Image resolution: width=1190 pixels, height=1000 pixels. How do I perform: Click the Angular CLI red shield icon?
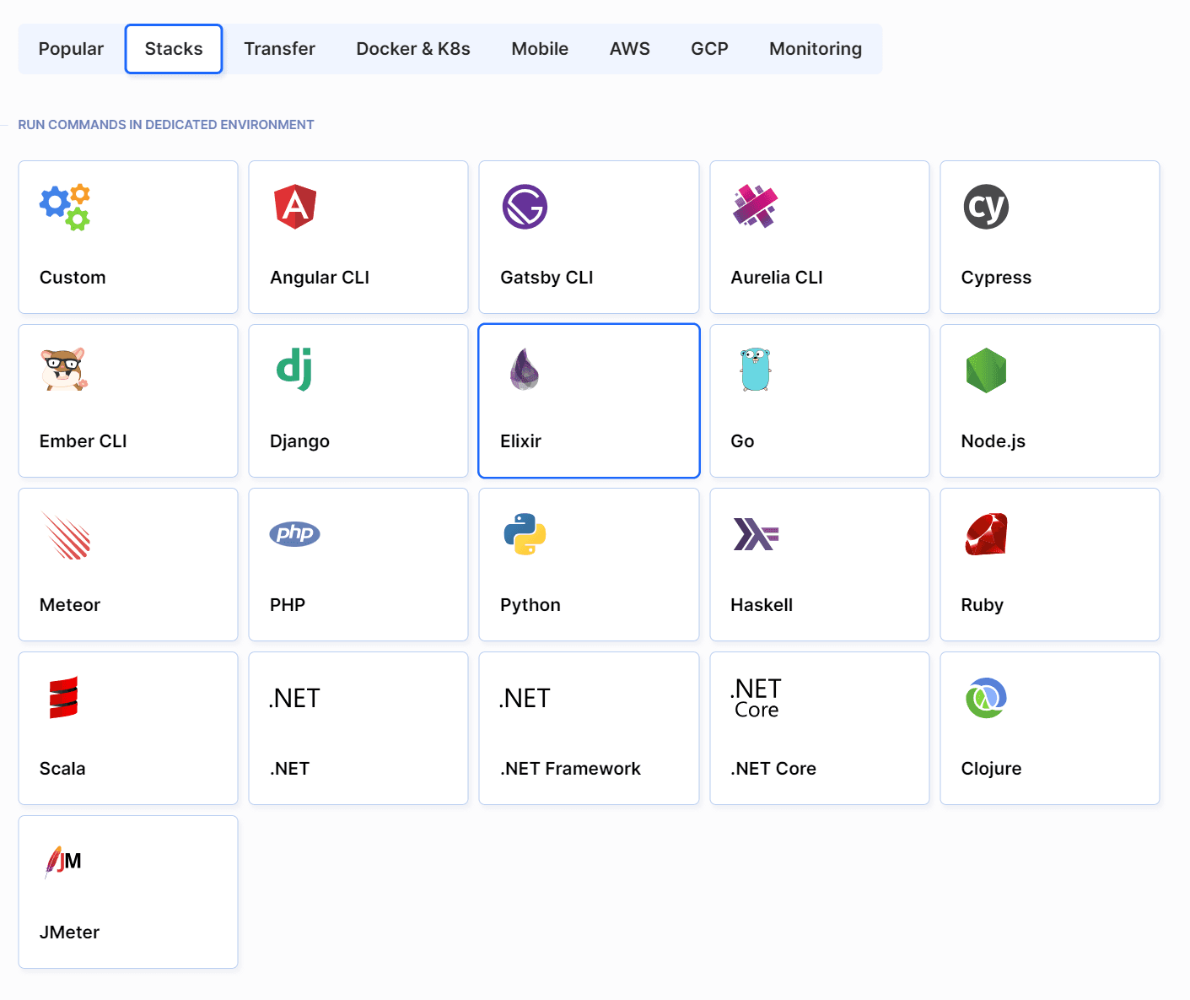pyautogui.click(x=294, y=207)
